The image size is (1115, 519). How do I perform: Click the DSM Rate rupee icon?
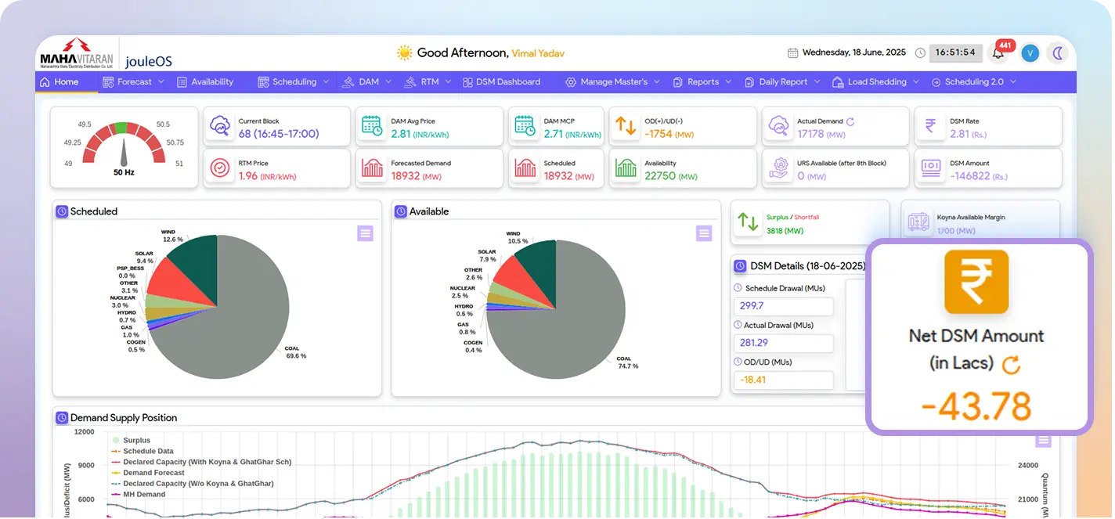931,126
